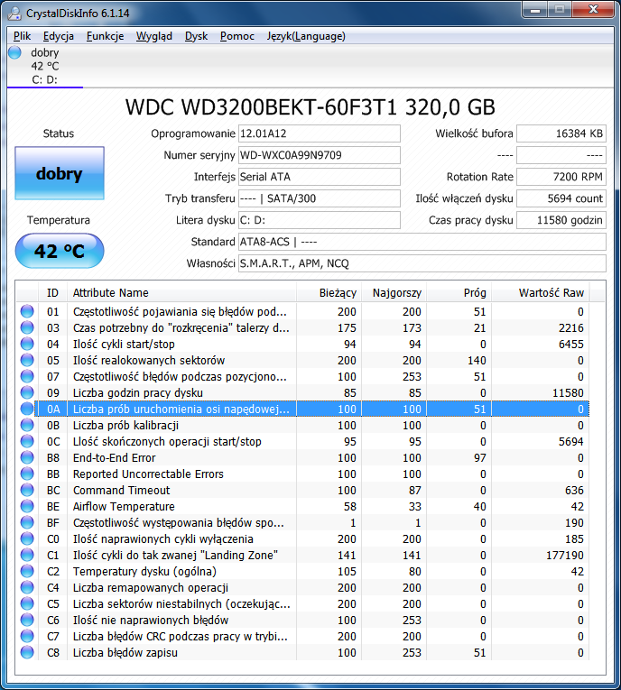Open the Edycja menu

[58, 36]
